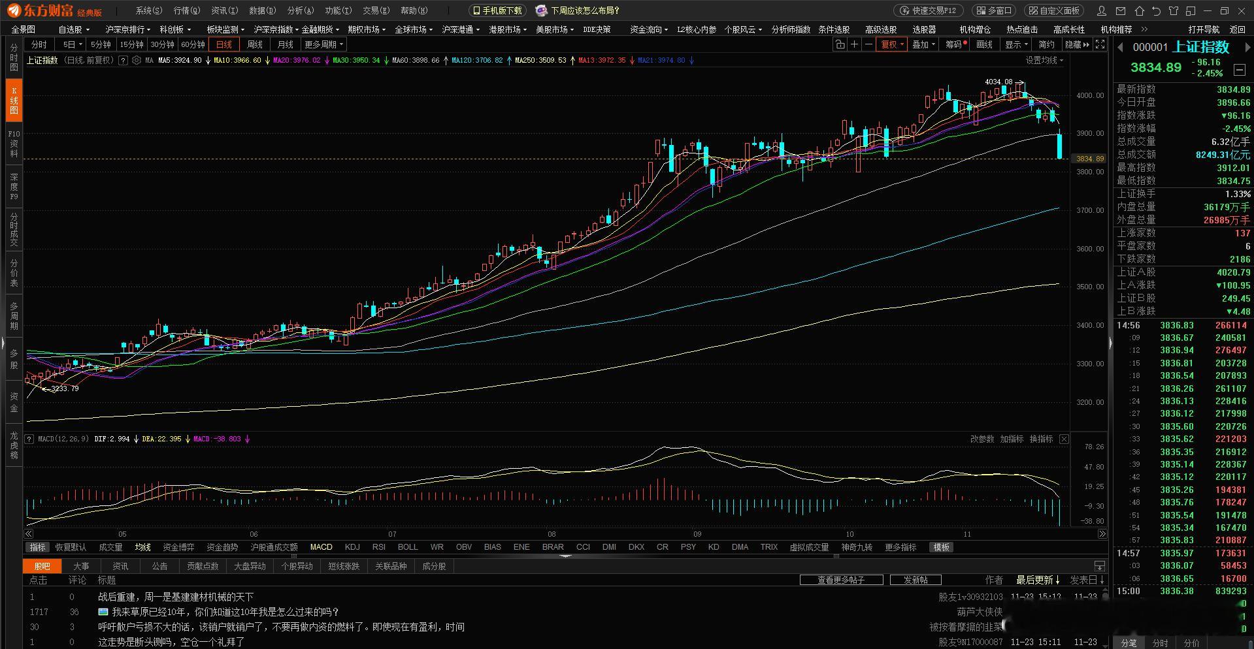Click the 换指标 link

click(1041, 439)
